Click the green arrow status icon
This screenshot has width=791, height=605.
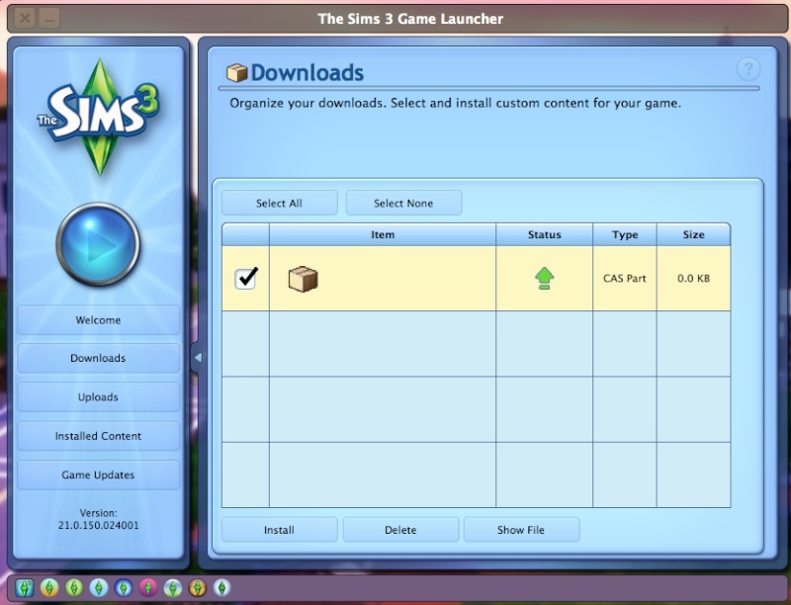pos(545,279)
